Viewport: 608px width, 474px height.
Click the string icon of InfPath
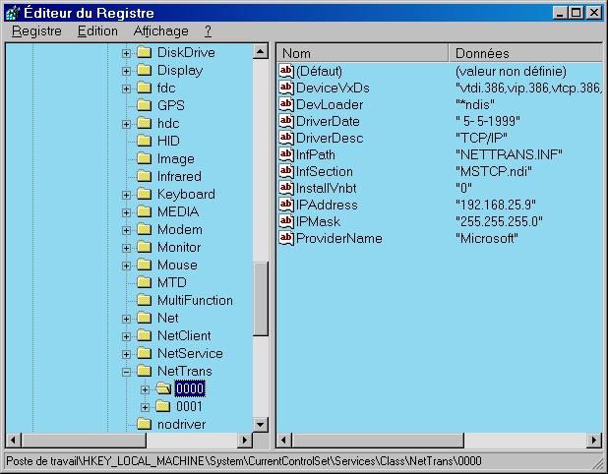[x=286, y=154]
